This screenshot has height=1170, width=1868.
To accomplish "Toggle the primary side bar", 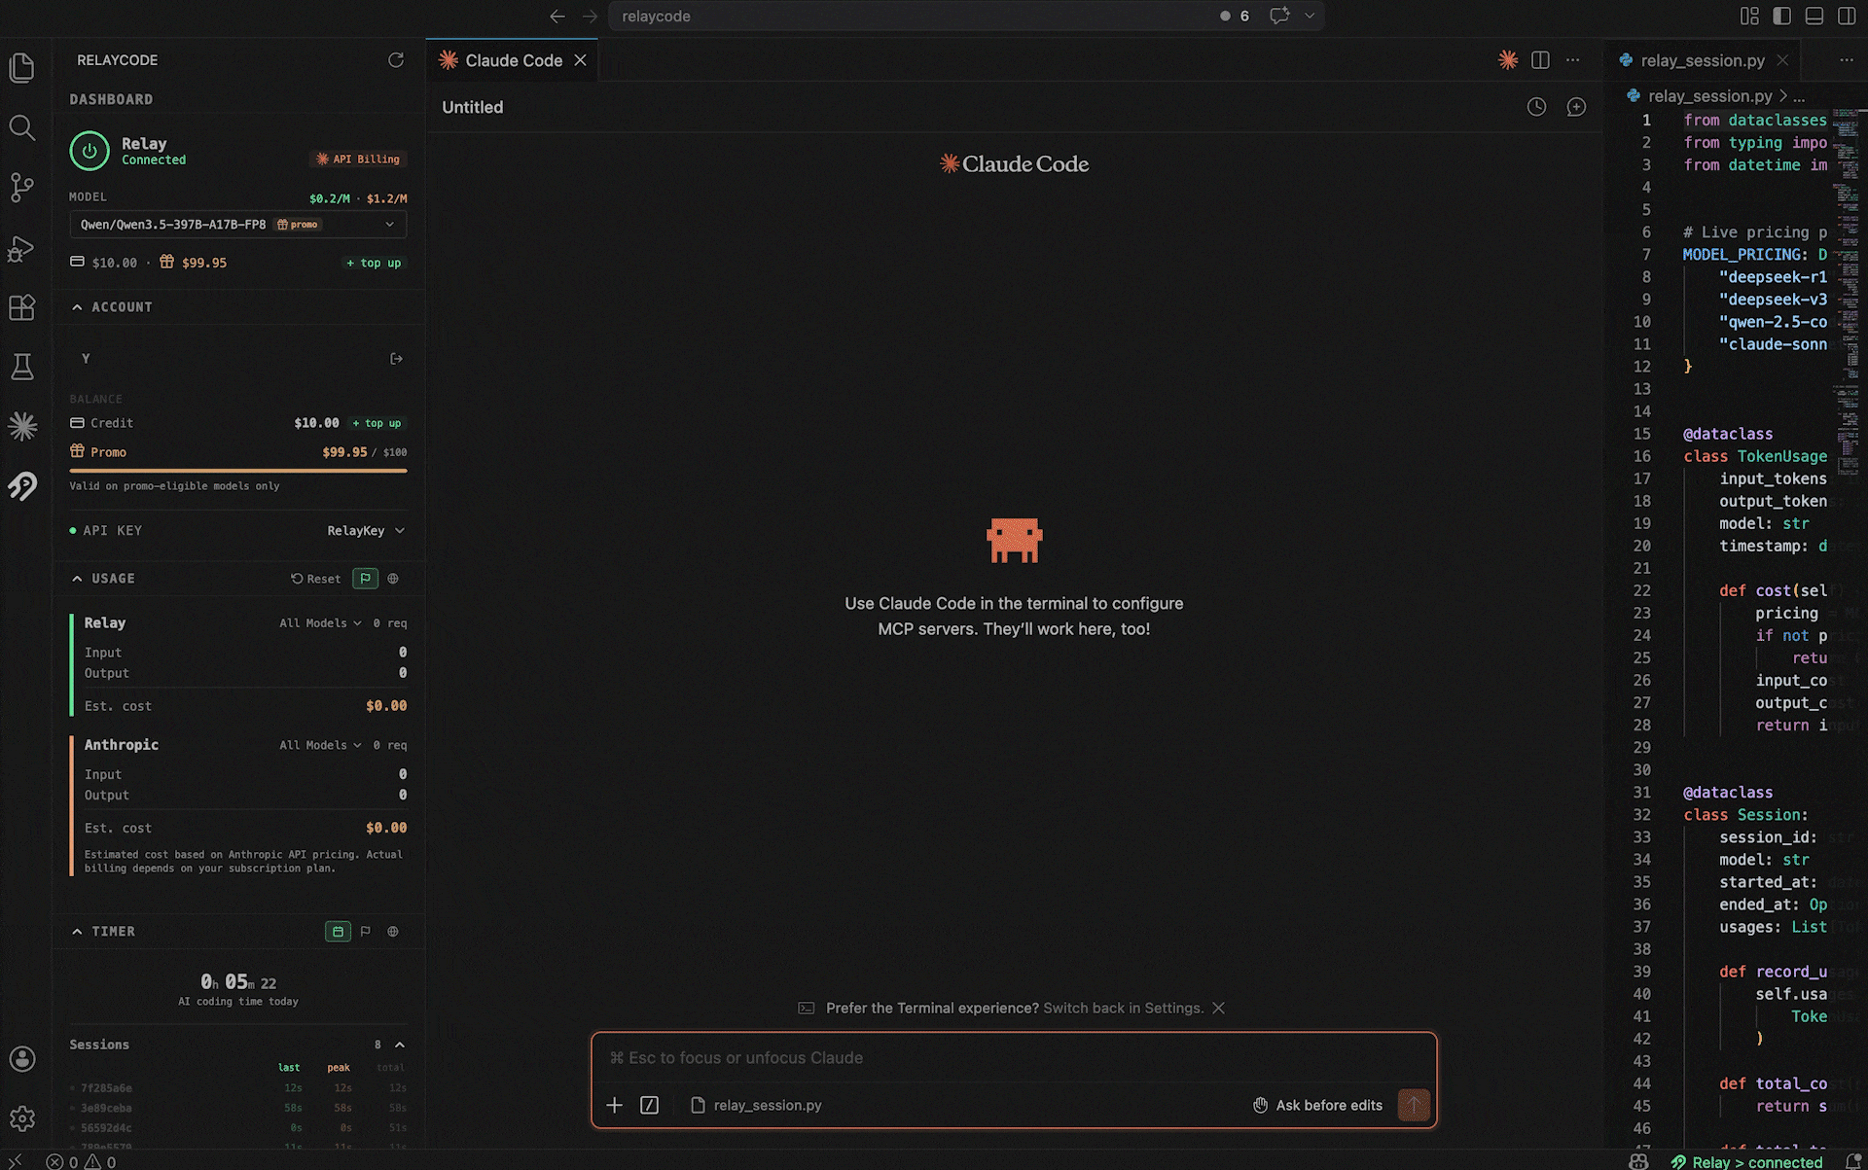I will click(x=1781, y=16).
